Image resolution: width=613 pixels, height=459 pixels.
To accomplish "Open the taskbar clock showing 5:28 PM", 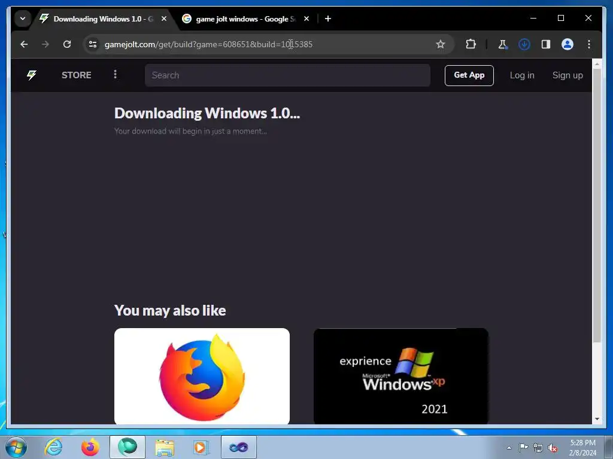I will tap(582, 448).
